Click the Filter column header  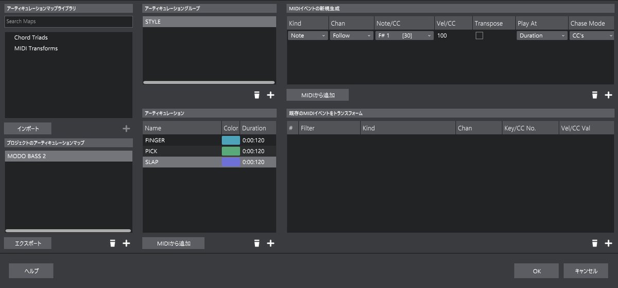[329, 128]
